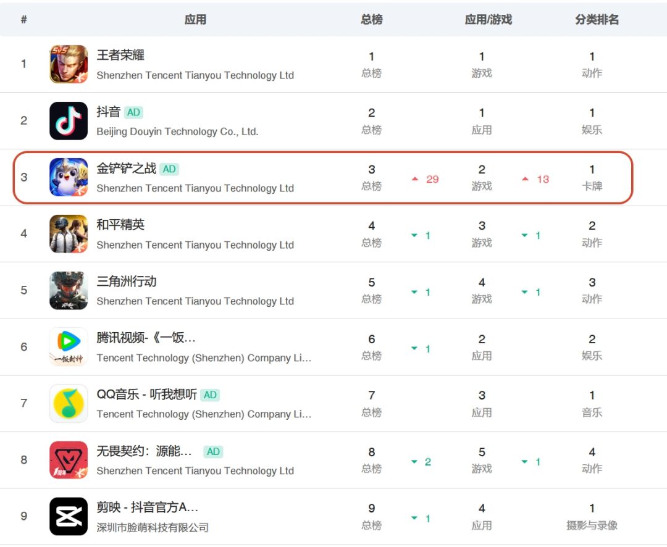Viewport: 667px width, 547px height.
Task: Click the red up 29 rank change
Action: tap(426, 179)
